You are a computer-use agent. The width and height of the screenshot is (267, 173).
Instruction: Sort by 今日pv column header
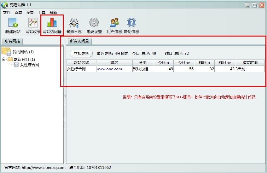tap(184, 62)
